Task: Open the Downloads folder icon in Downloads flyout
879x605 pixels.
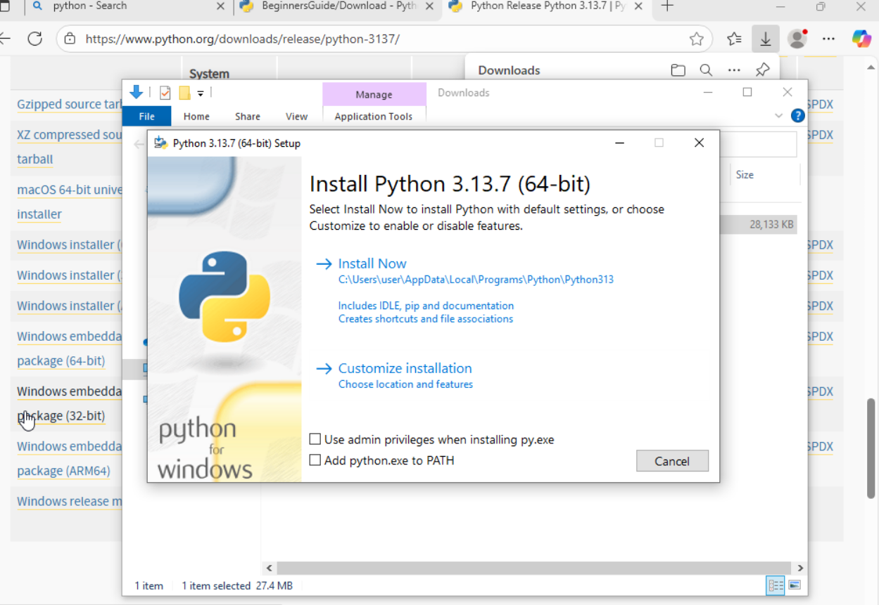Action: 677,70
